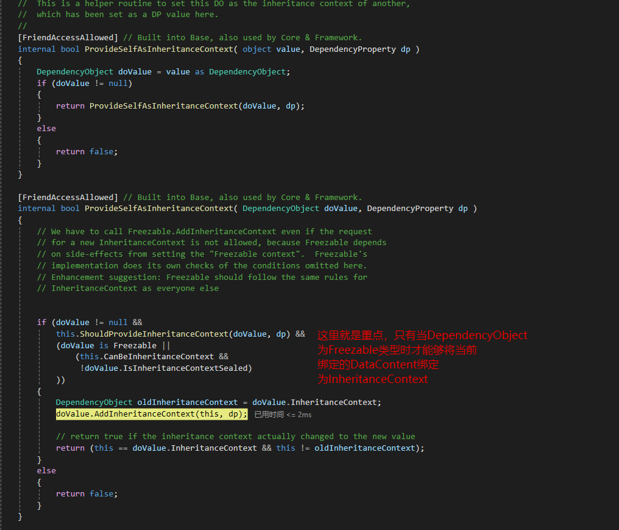Click the "else" keyword in the first method

click(46, 129)
